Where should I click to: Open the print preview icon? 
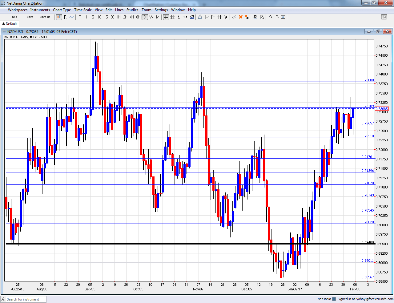pos(262,17)
